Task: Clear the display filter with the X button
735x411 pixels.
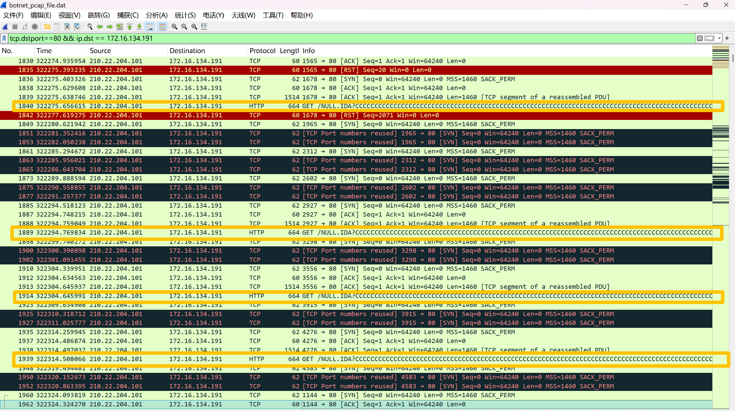Action: coord(700,38)
